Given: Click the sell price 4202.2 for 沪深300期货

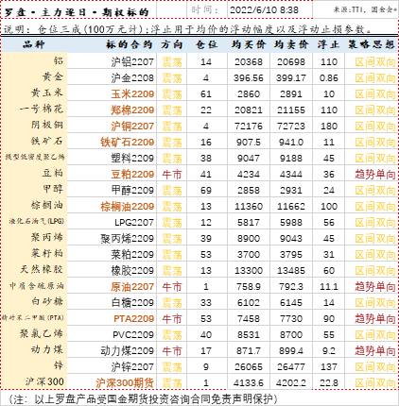Looking at the screenshot, I should point(291,383).
